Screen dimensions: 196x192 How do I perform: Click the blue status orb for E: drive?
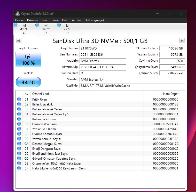pyautogui.click(x=59, y=25)
